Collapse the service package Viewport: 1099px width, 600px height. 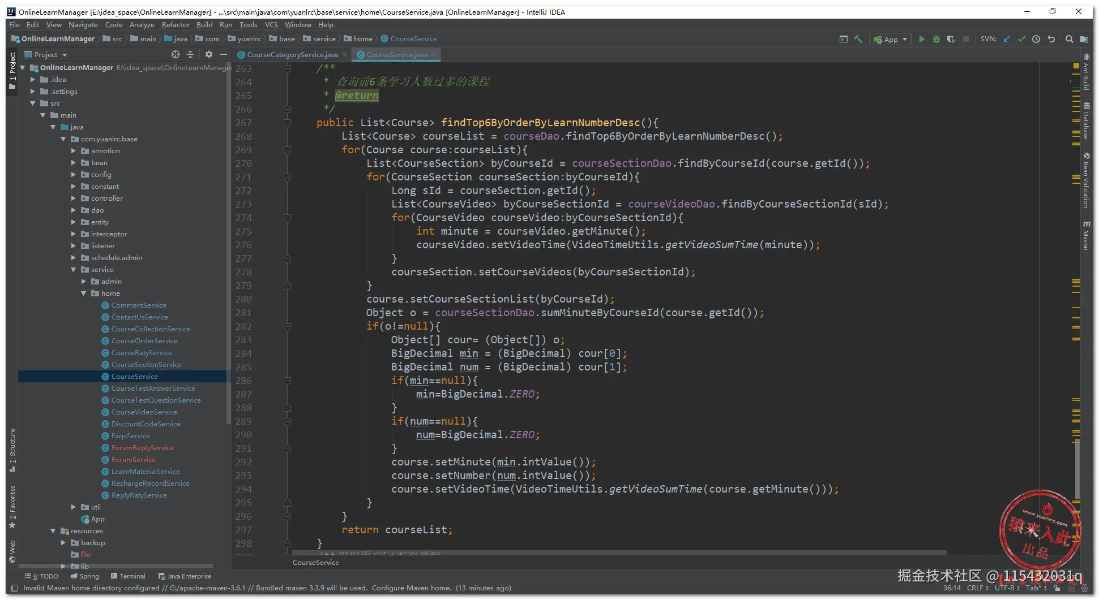pyautogui.click(x=74, y=270)
